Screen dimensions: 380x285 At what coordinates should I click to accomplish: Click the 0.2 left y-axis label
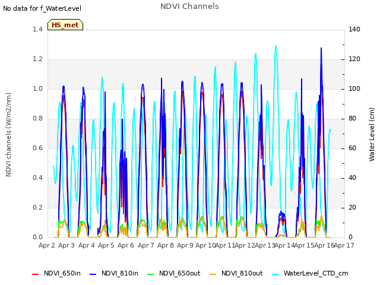[x=37, y=207]
